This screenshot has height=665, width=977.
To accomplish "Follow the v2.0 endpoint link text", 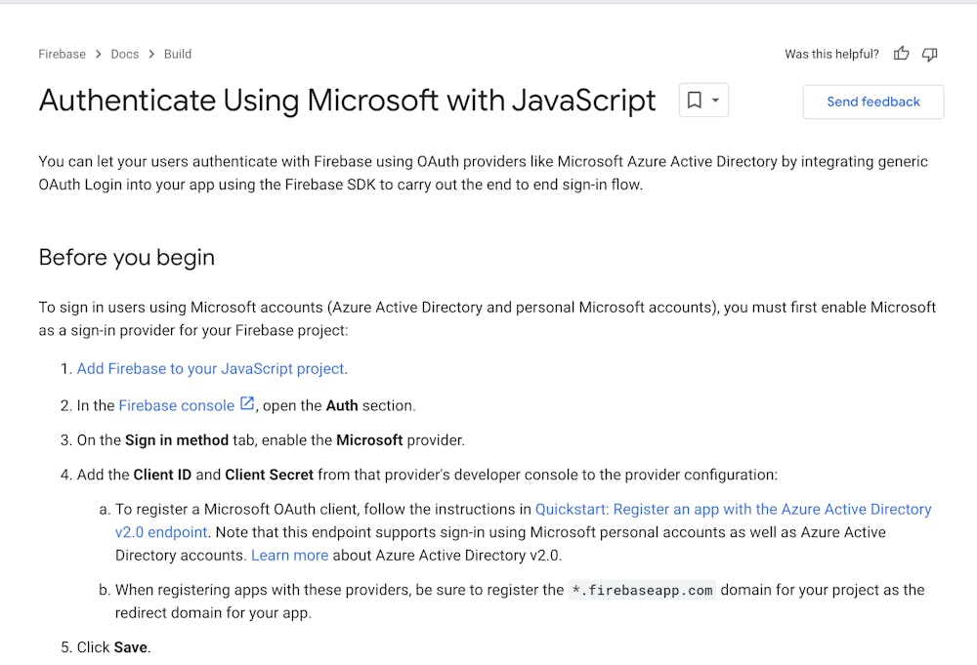I will pyautogui.click(x=161, y=532).
